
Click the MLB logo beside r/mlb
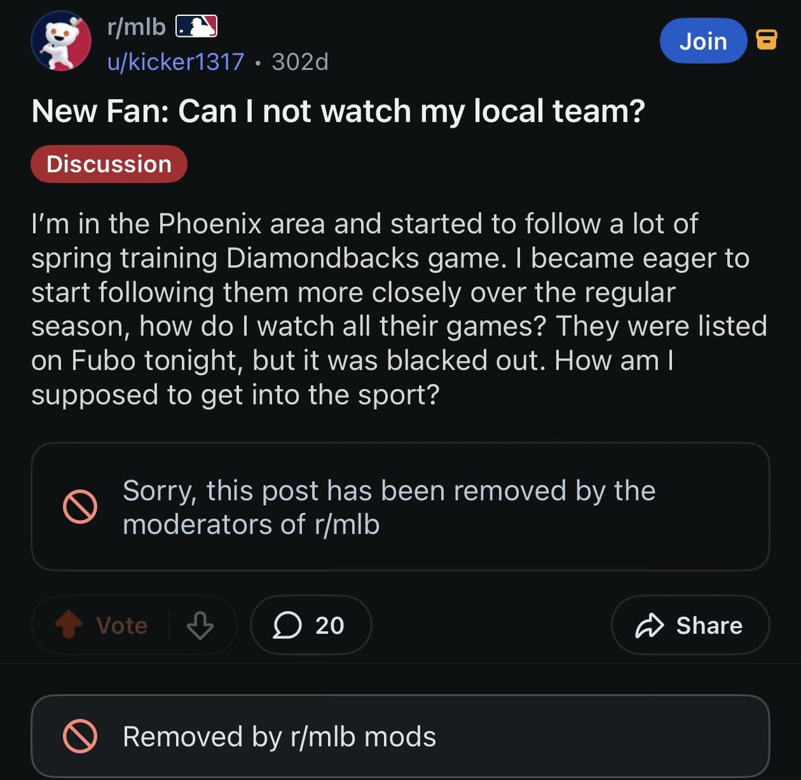[196, 27]
